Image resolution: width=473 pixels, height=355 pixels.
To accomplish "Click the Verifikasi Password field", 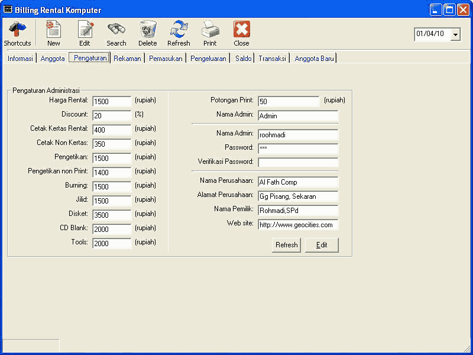I will pos(298,162).
